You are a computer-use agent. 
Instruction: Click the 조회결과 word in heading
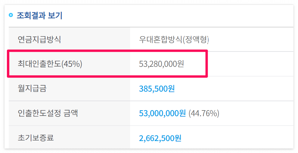tap(31, 15)
